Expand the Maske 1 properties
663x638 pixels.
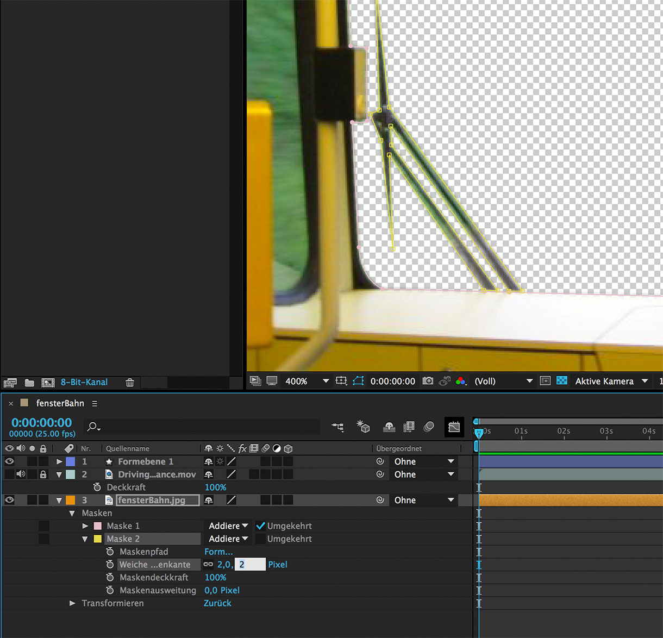click(x=85, y=526)
